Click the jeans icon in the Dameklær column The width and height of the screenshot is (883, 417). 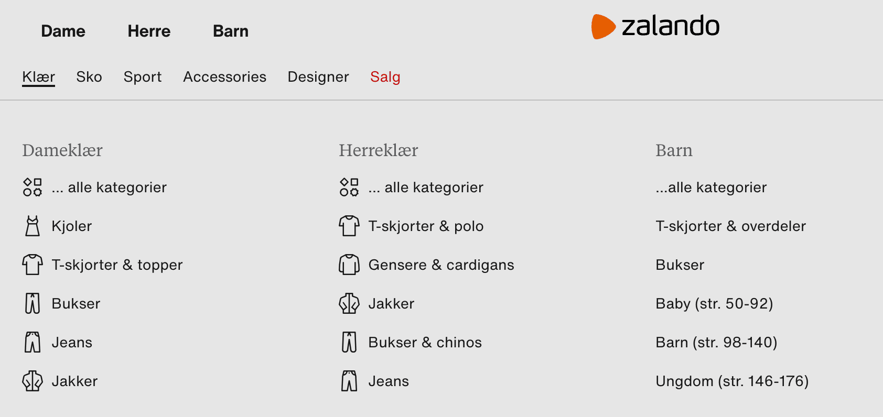coord(32,342)
